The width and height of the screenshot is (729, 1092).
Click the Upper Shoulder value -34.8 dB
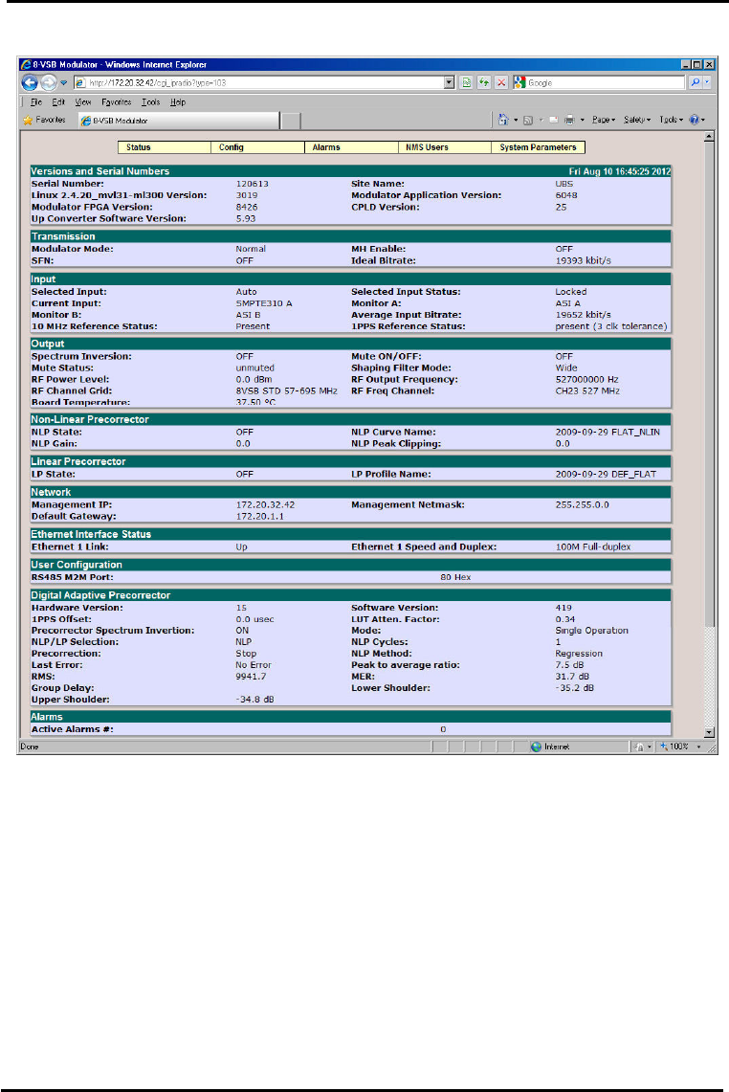point(254,700)
